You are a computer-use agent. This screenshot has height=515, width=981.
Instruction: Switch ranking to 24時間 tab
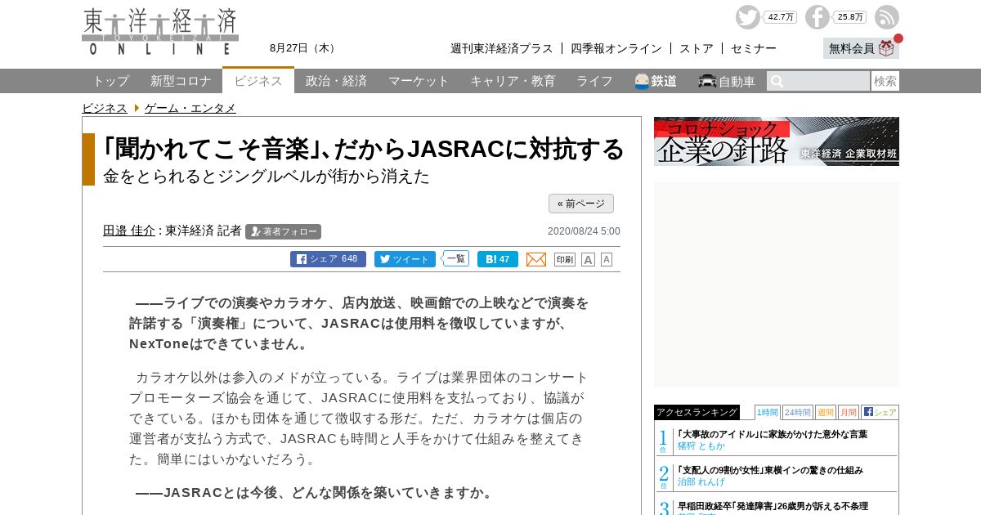tap(797, 412)
